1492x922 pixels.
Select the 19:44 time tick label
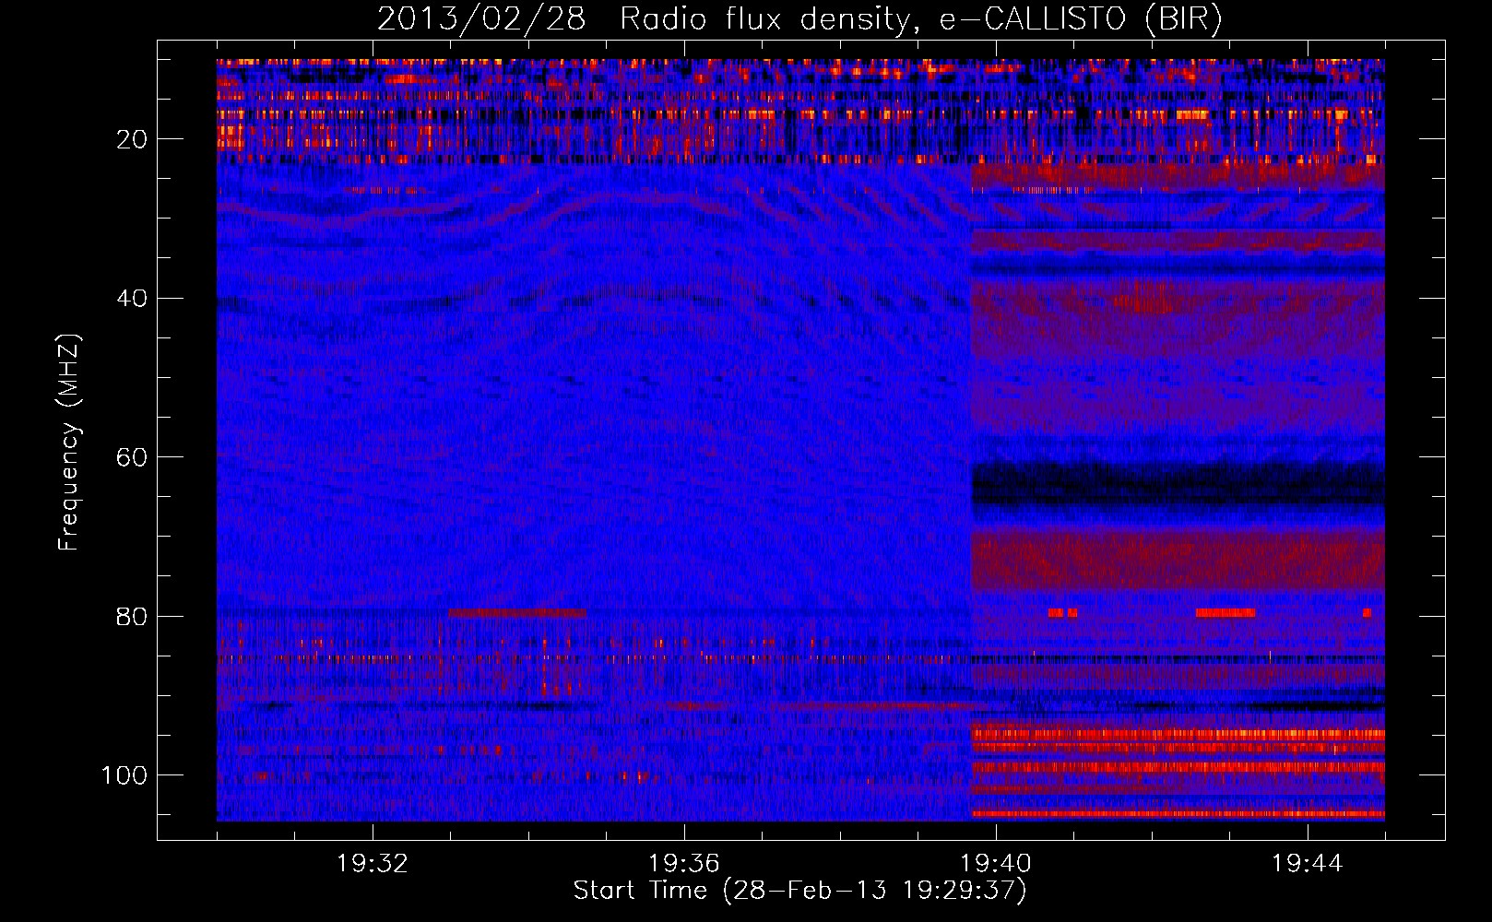pyautogui.click(x=1308, y=864)
